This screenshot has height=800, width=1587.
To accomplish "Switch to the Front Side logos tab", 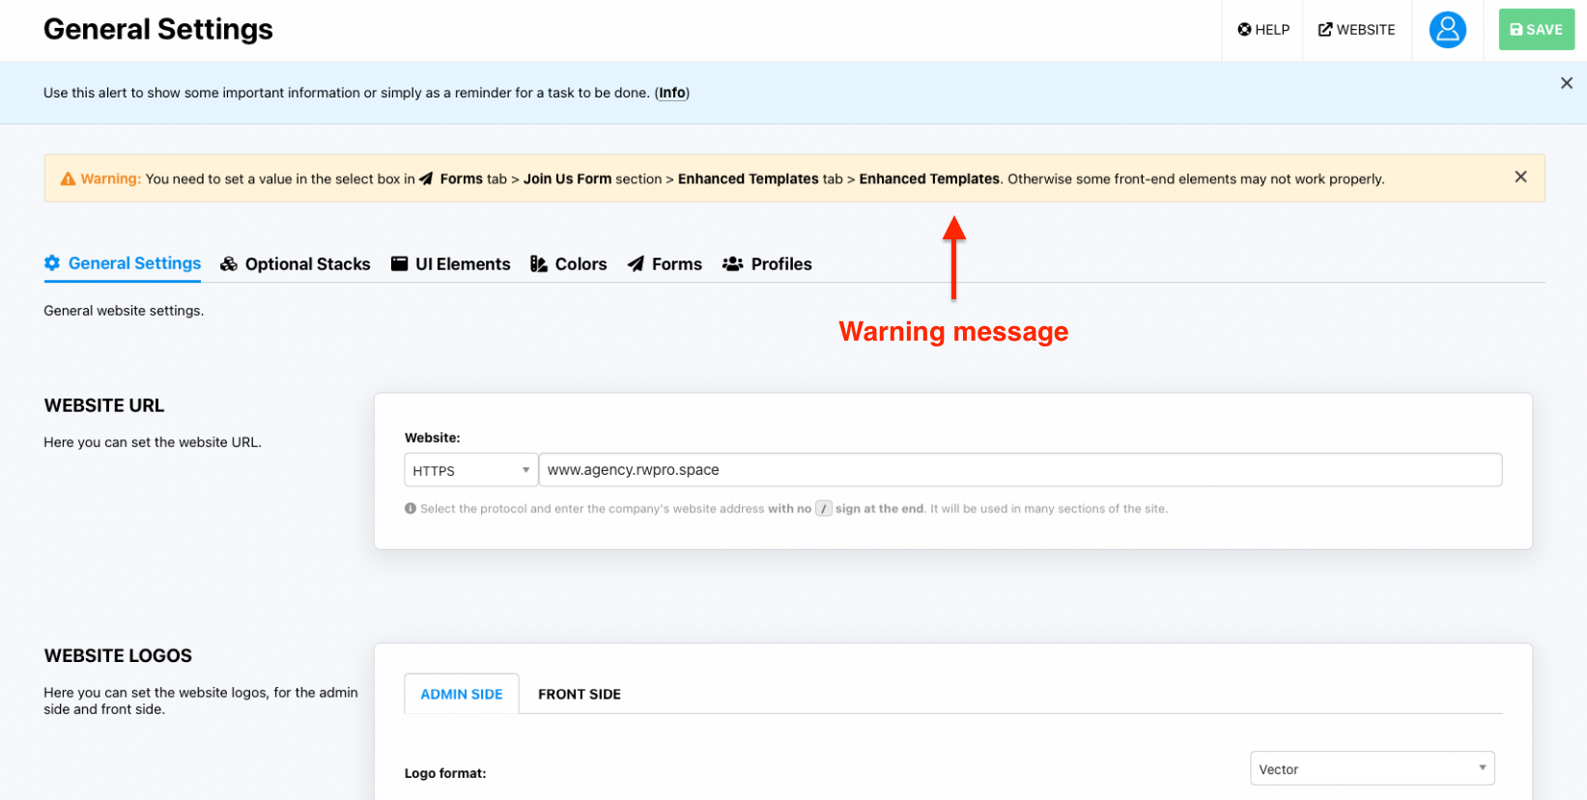I will tap(579, 695).
